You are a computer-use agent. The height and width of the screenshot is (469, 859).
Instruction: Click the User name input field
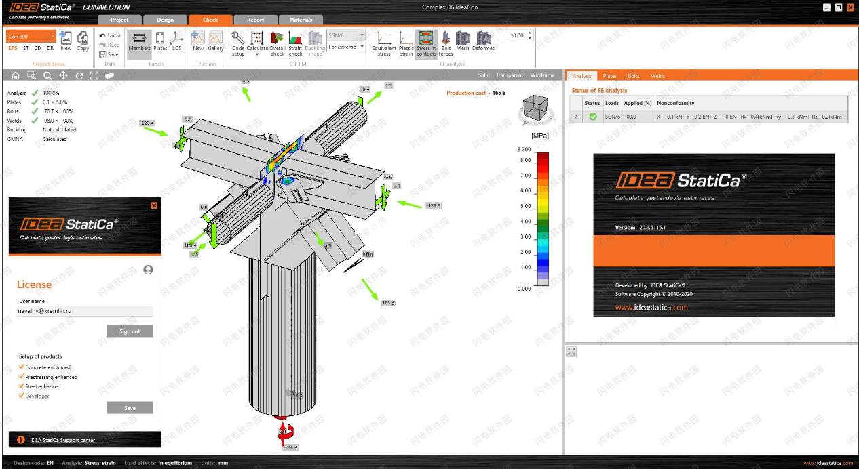(85, 311)
